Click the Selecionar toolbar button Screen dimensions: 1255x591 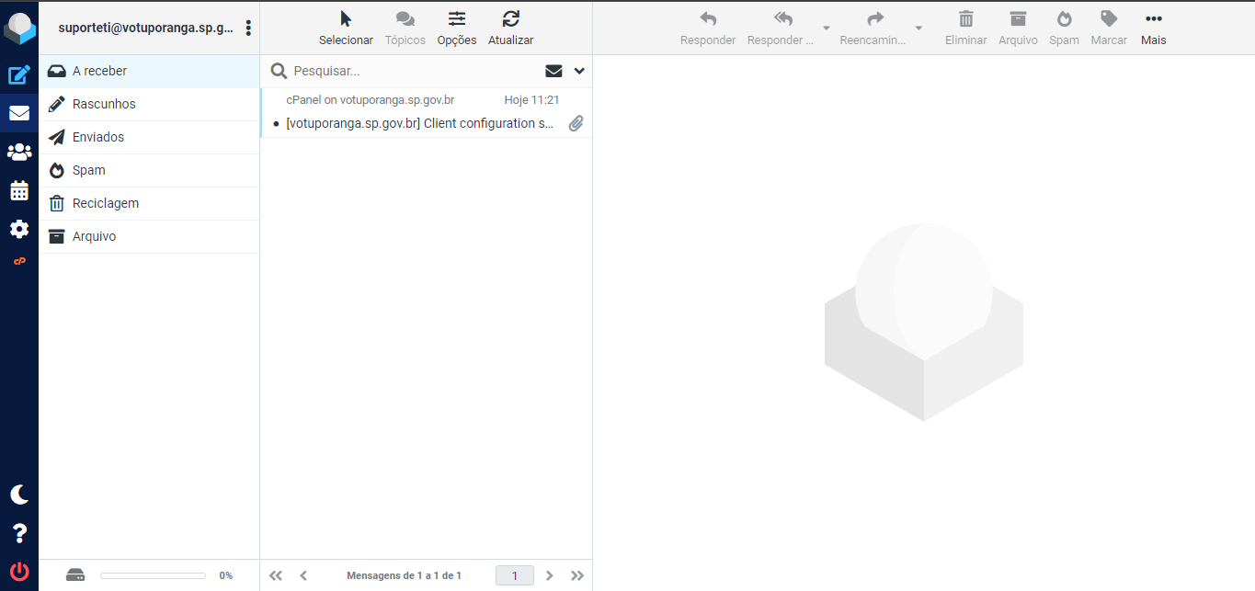coord(346,28)
